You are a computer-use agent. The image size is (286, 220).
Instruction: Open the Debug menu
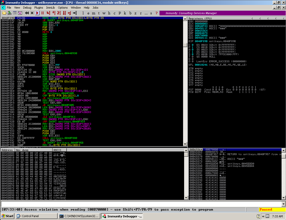tap(27, 8)
